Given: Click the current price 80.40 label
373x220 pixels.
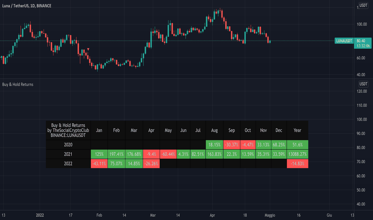Looking at the screenshot, I should click(x=363, y=43).
